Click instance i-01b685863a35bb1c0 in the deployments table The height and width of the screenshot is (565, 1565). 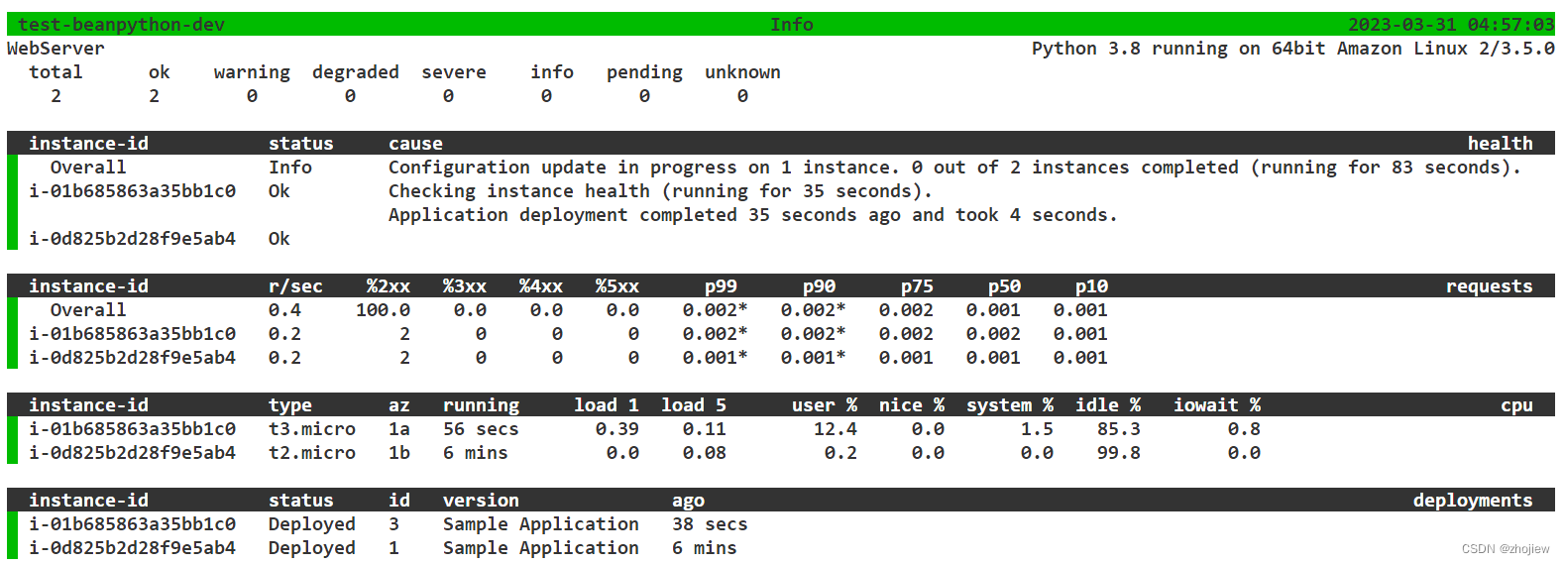pyautogui.click(x=132, y=524)
